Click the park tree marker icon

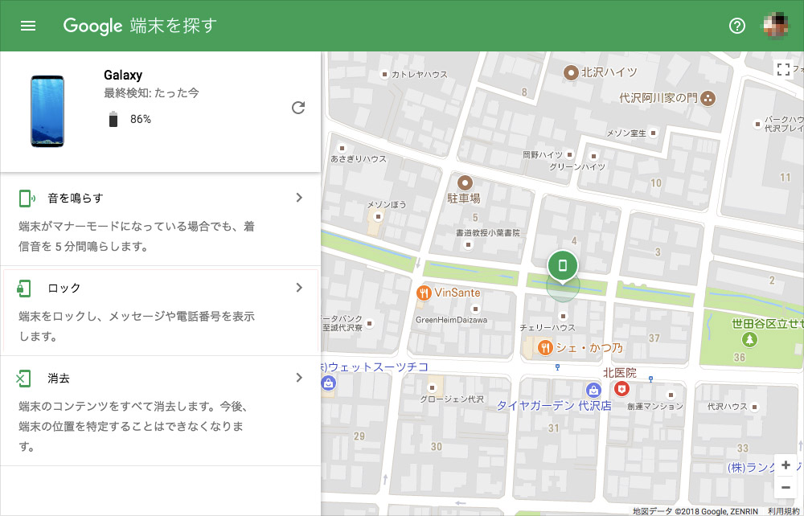click(x=749, y=338)
